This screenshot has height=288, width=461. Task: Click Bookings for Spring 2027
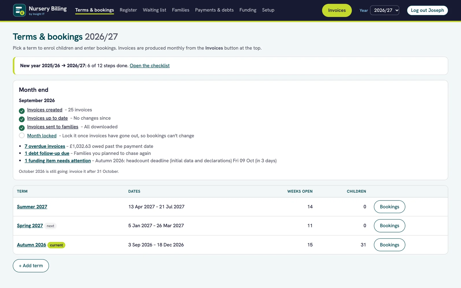tap(390, 226)
